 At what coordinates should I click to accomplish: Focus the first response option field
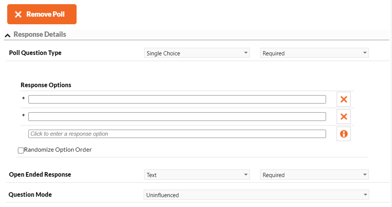coord(177,99)
